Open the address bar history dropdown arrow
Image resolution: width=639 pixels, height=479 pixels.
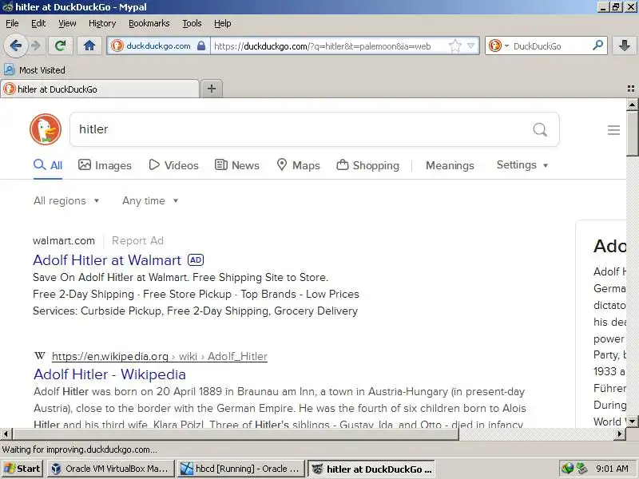(x=470, y=46)
